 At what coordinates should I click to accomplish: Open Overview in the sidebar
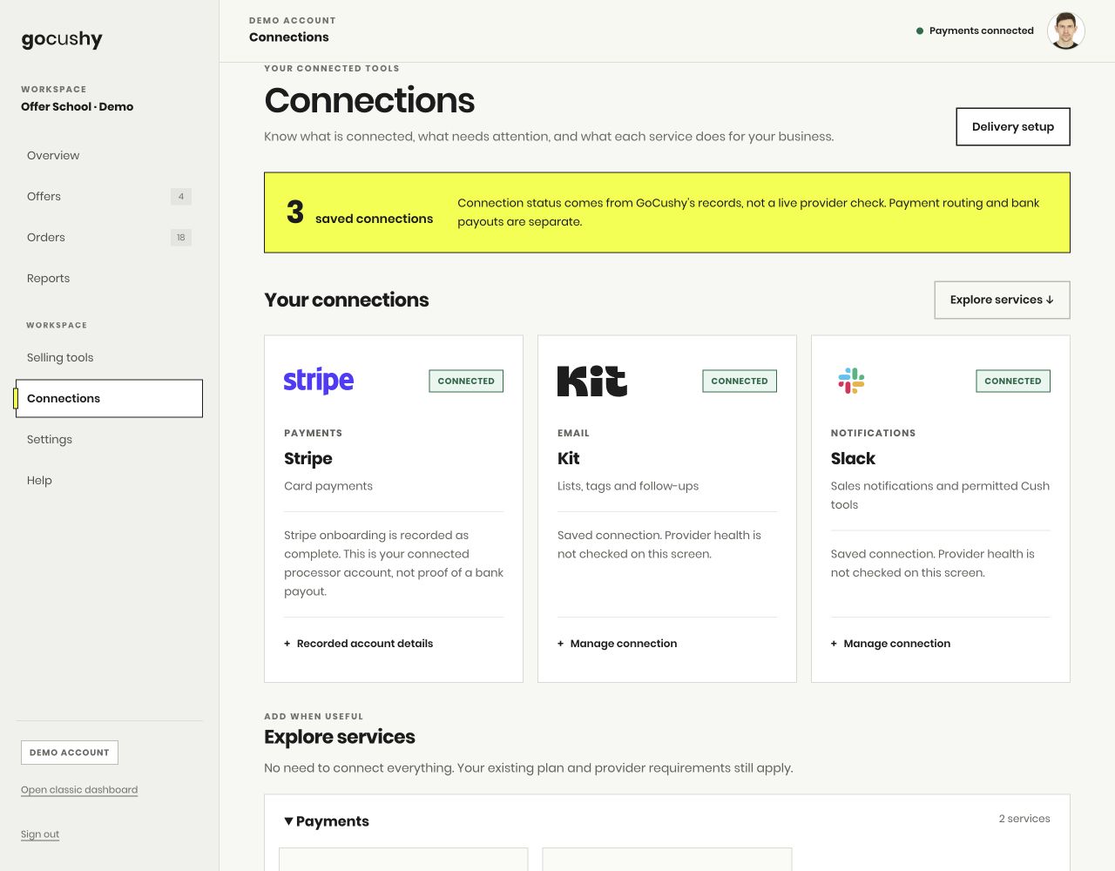pos(109,155)
